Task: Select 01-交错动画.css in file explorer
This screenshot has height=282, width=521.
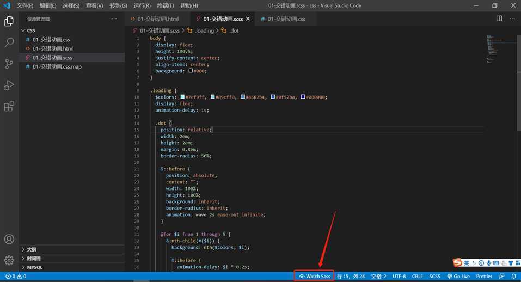Action: 72,40
